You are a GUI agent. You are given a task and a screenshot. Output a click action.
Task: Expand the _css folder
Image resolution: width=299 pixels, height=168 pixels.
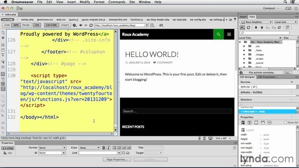(x=244, y=46)
